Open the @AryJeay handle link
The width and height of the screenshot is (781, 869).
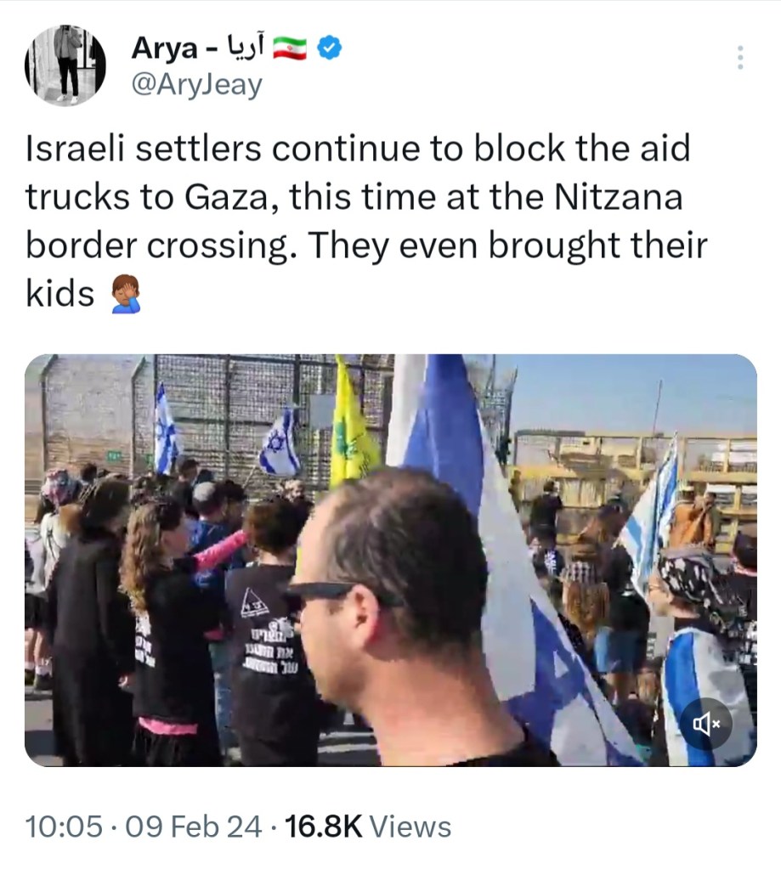click(x=197, y=85)
